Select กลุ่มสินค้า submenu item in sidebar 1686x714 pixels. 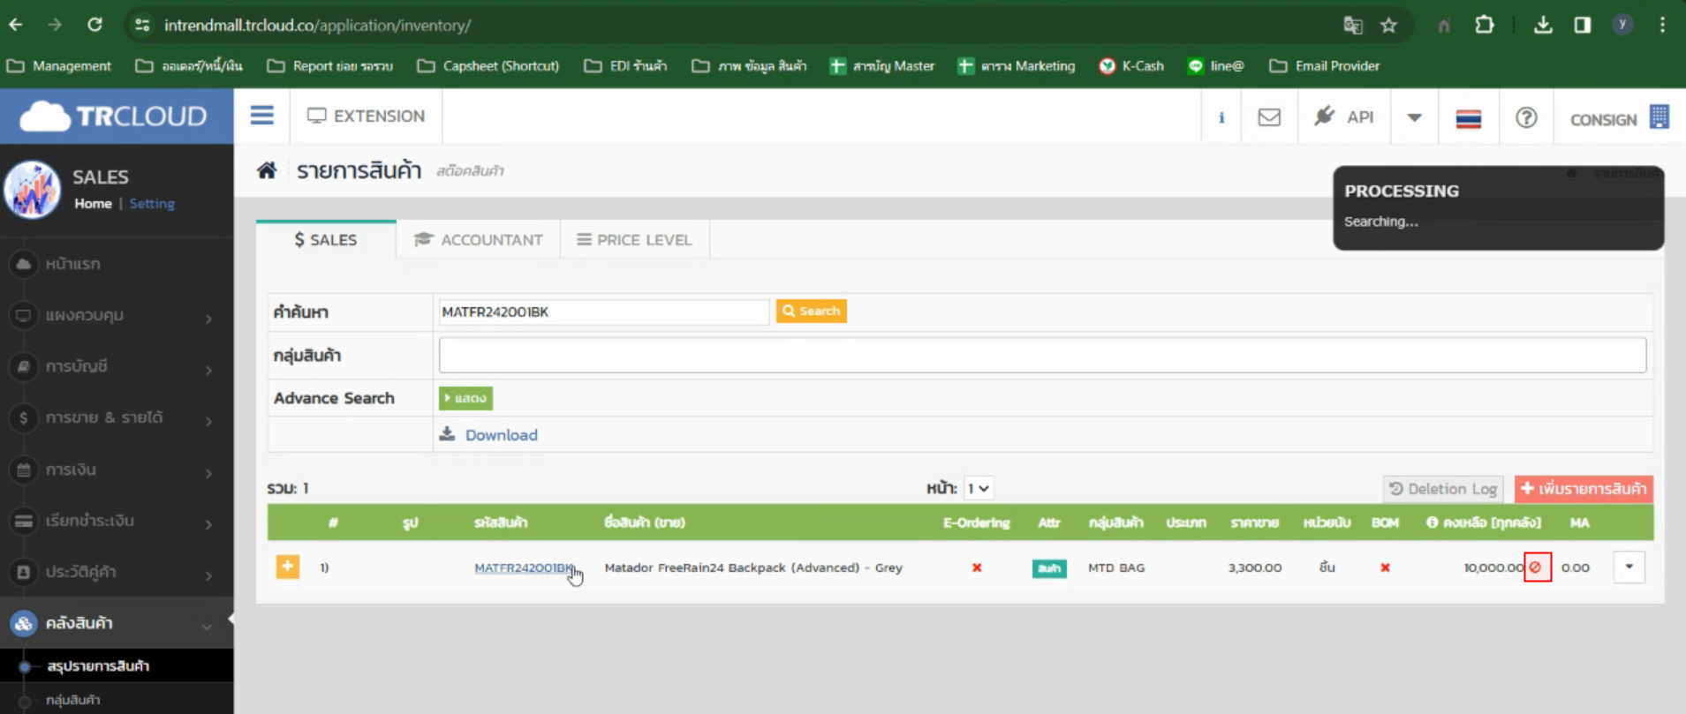[x=73, y=699]
